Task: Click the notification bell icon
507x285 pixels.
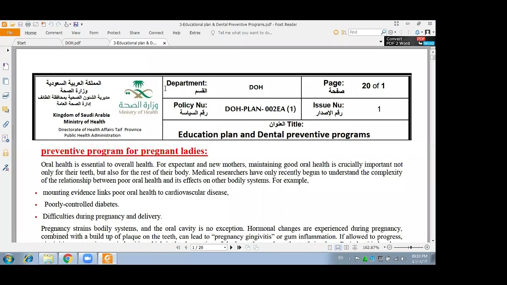Action: [x=418, y=32]
